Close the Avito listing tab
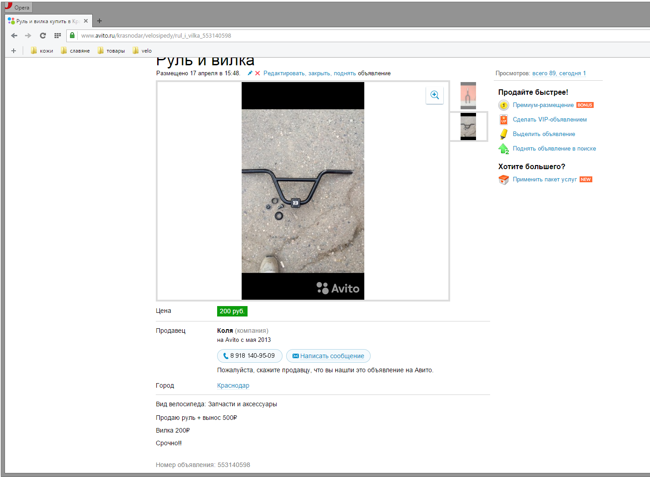This screenshot has height=477, width=650. (86, 21)
